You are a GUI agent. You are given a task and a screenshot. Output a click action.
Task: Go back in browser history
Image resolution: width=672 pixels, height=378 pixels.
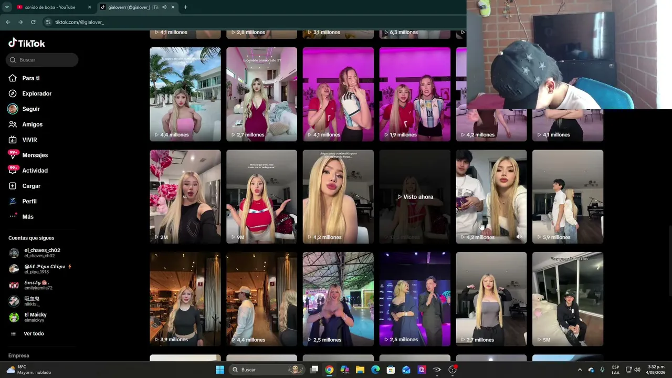pyautogui.click(x=8, y=22)
